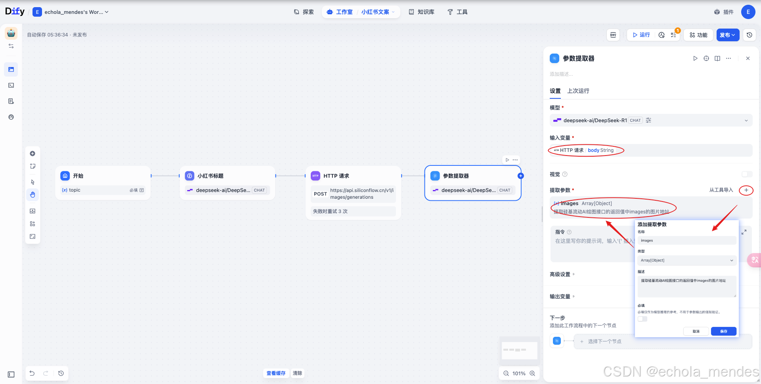Open the logs document icon in left sidebar
This screenshot has height=384, width=761.
click(x=11, y=101)
